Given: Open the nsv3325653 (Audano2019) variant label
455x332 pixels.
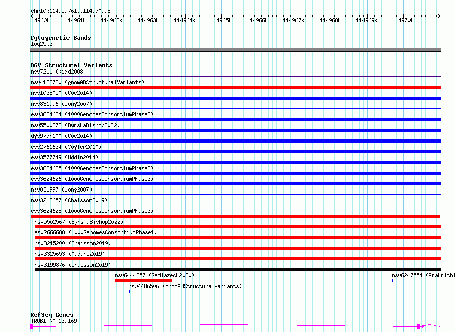Looking at the screenshot, I should pyautogui.click(x=70, y=254).
